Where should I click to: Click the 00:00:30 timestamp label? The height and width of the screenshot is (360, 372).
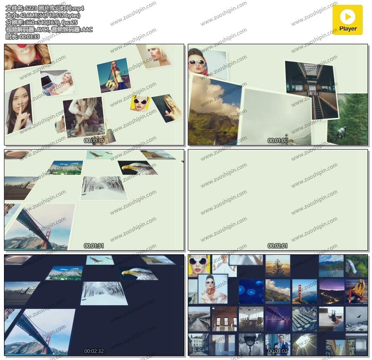pyautogui.click(x=94, y=141)
